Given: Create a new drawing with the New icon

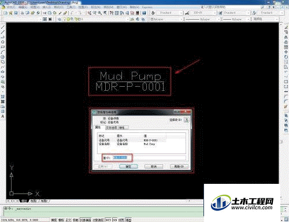Looking at the screenshot, I should [x=5, y=13].
